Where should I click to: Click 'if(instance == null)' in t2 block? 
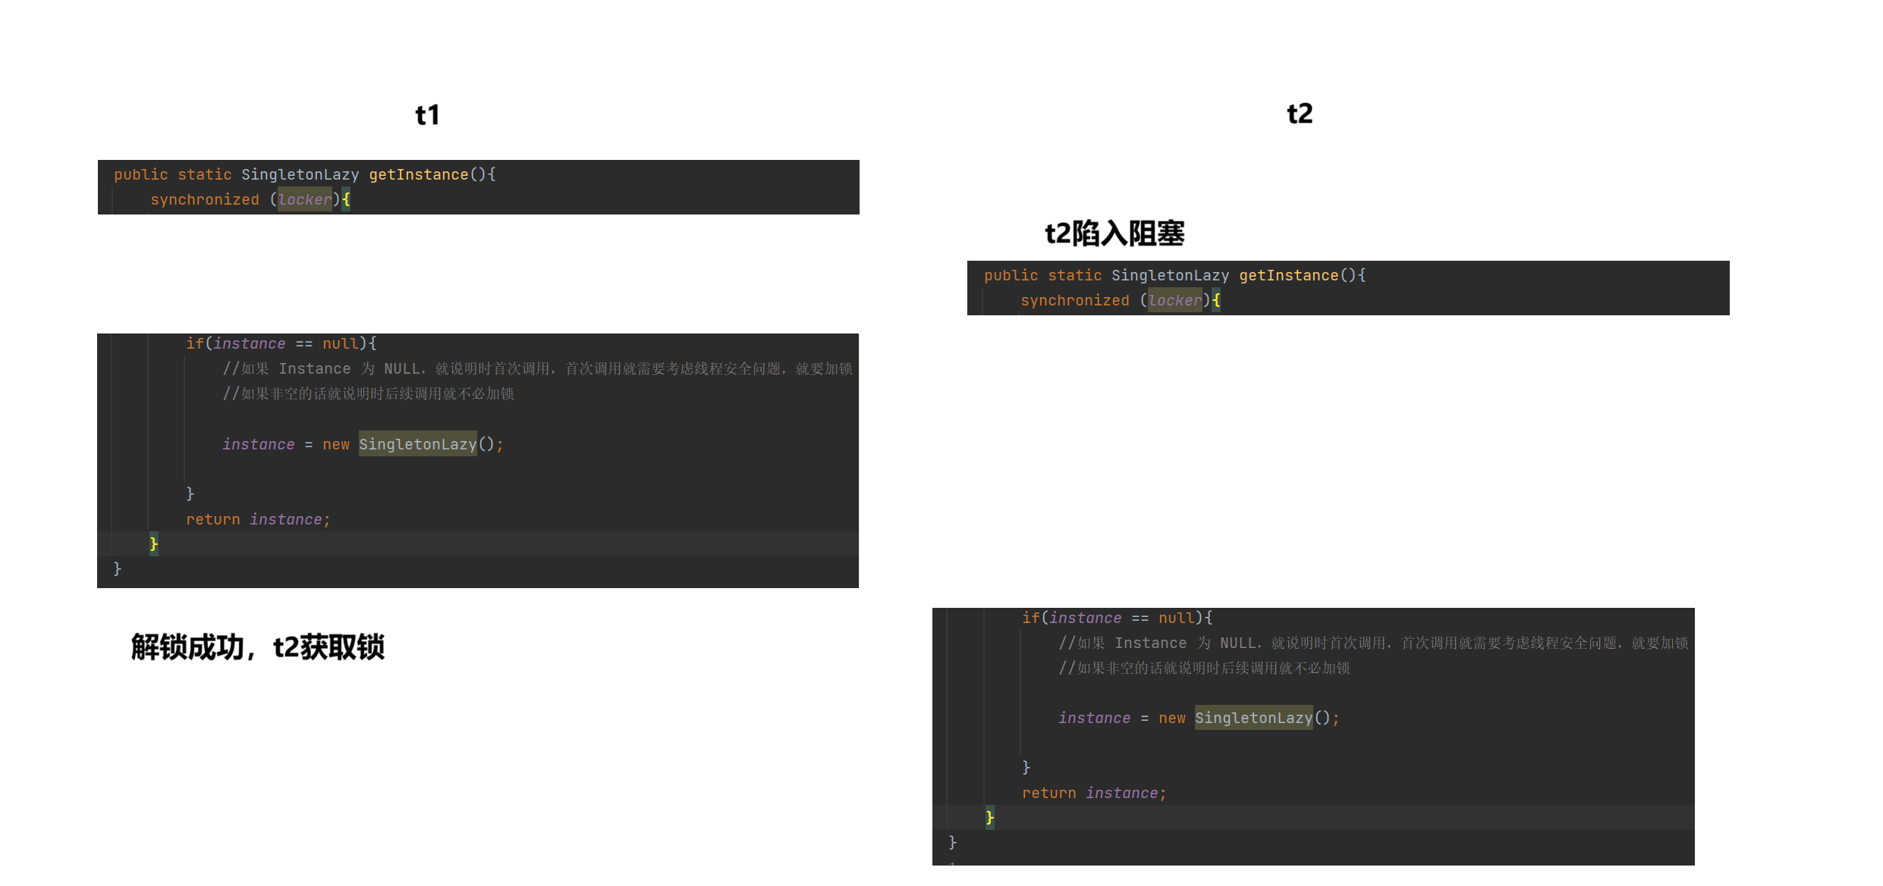(x=1116, y=618)
